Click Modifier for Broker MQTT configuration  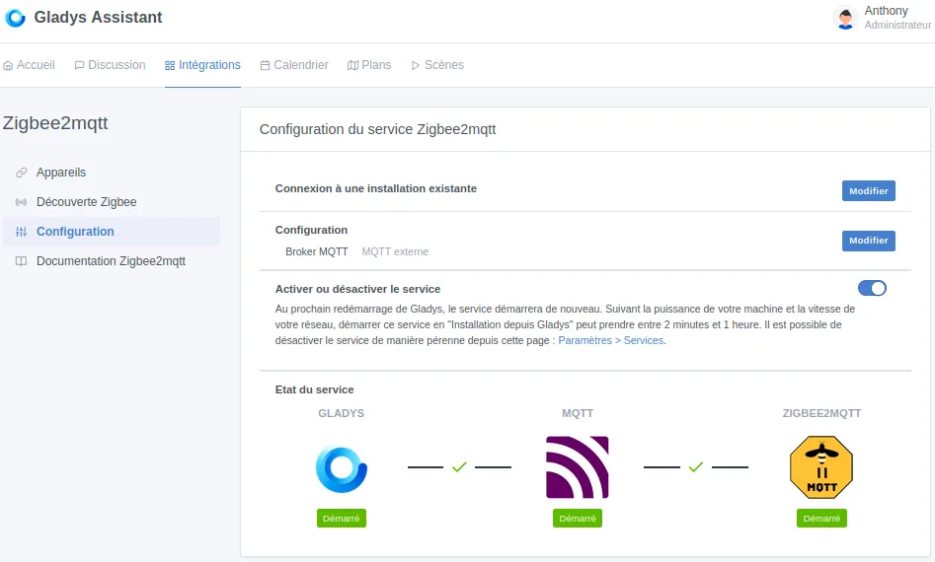click(868, 241)
